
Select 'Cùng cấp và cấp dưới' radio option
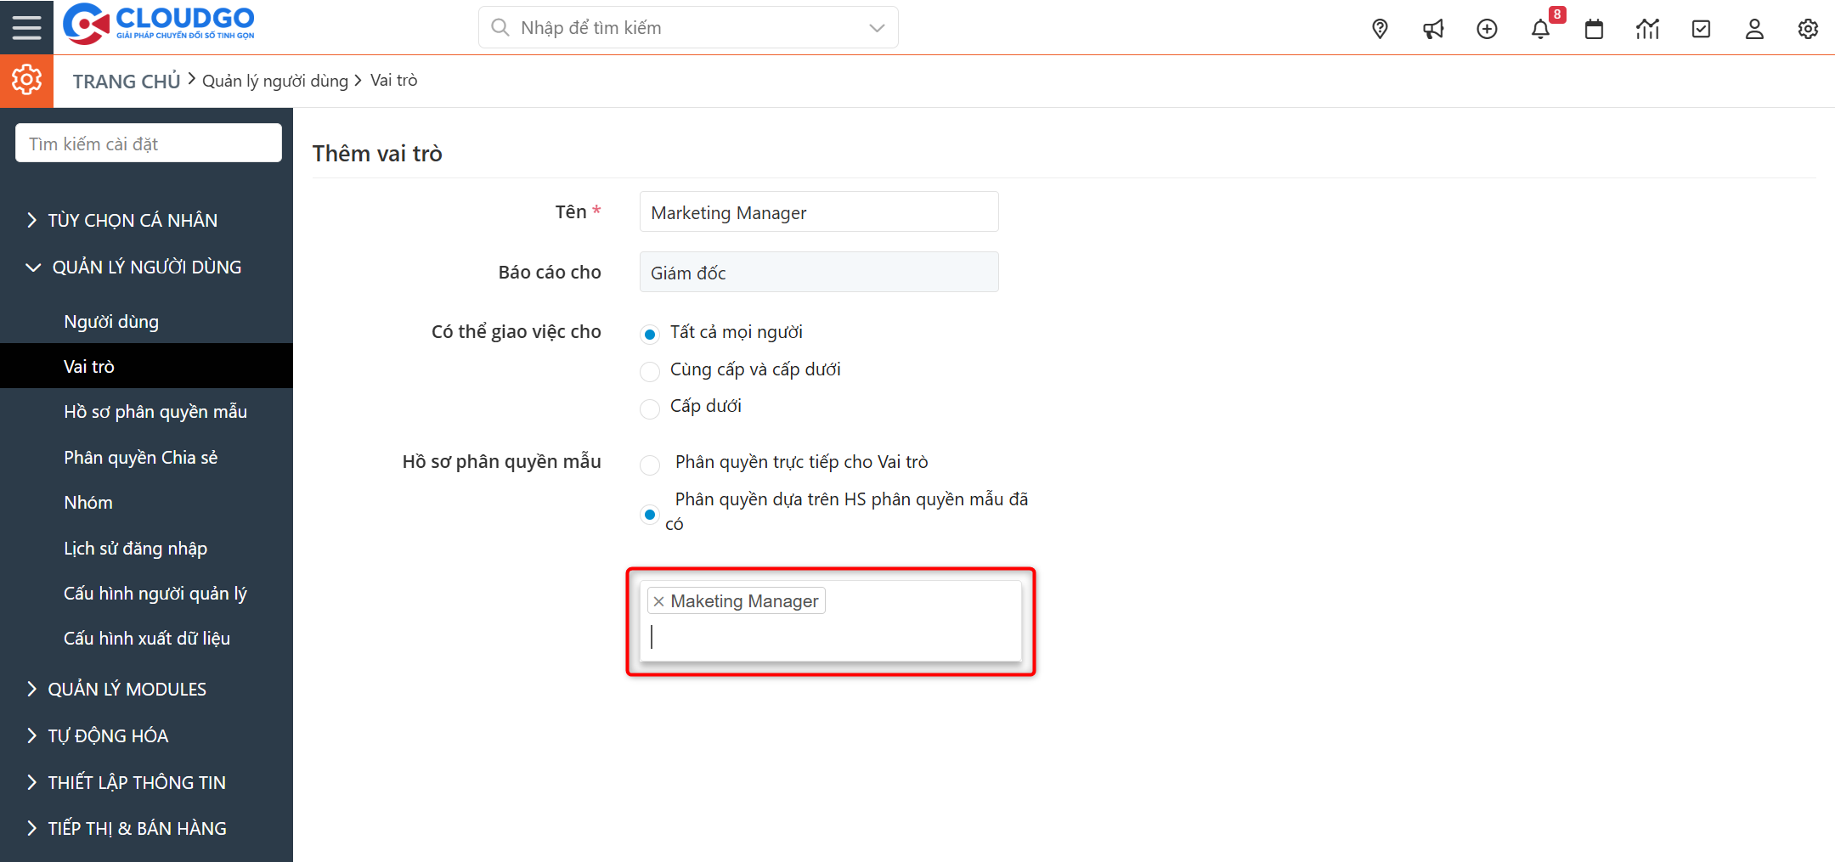pos(650,371)
